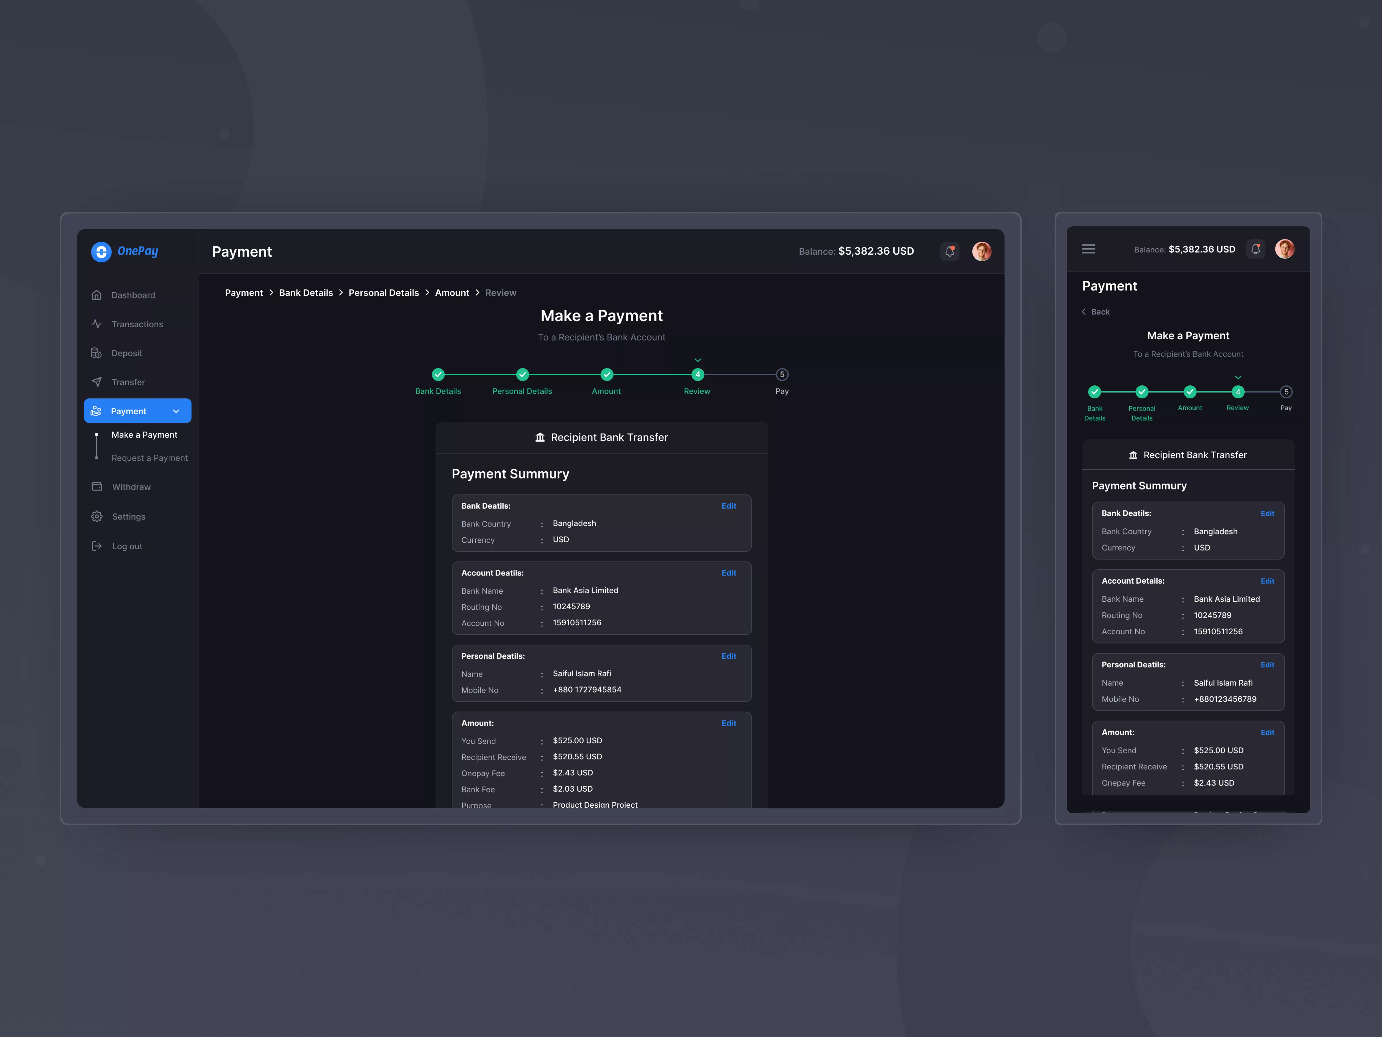Click mobile mobile number +880123456789
Image resolution: width=1382 pixels, height=1037 pixels.
1225,699
